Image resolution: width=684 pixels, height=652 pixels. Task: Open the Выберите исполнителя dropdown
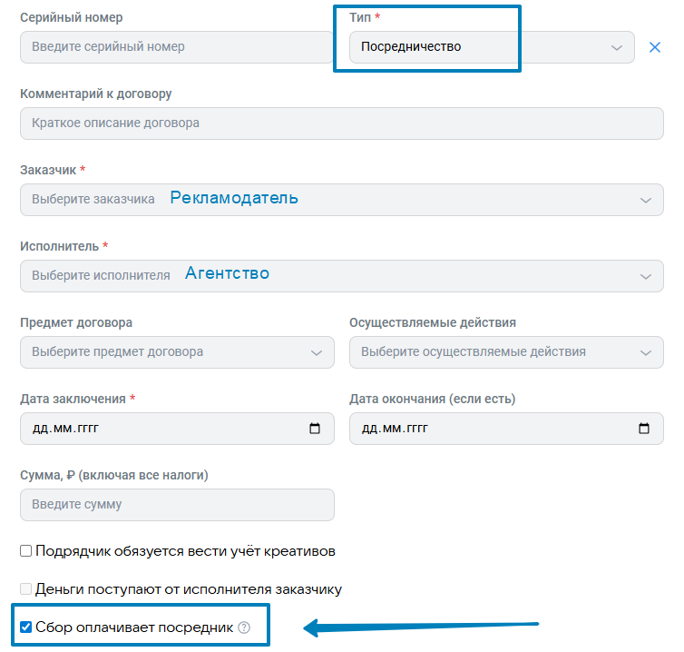tap(342, 276)
